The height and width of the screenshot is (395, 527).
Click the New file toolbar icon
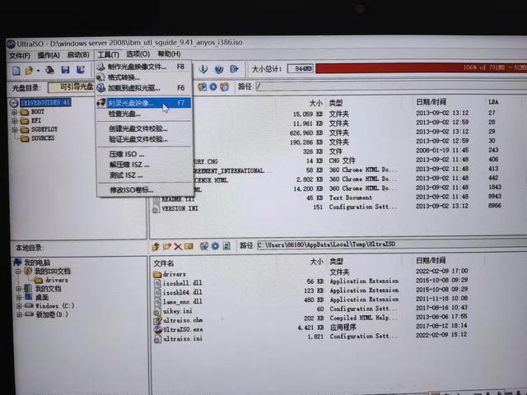click(x=16, y=70)
